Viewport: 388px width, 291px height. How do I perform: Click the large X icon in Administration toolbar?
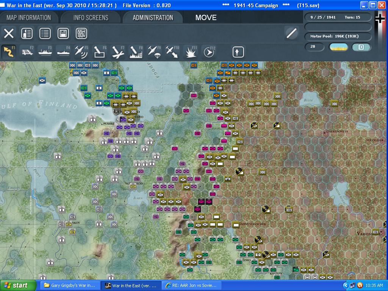tap(9, 33)
